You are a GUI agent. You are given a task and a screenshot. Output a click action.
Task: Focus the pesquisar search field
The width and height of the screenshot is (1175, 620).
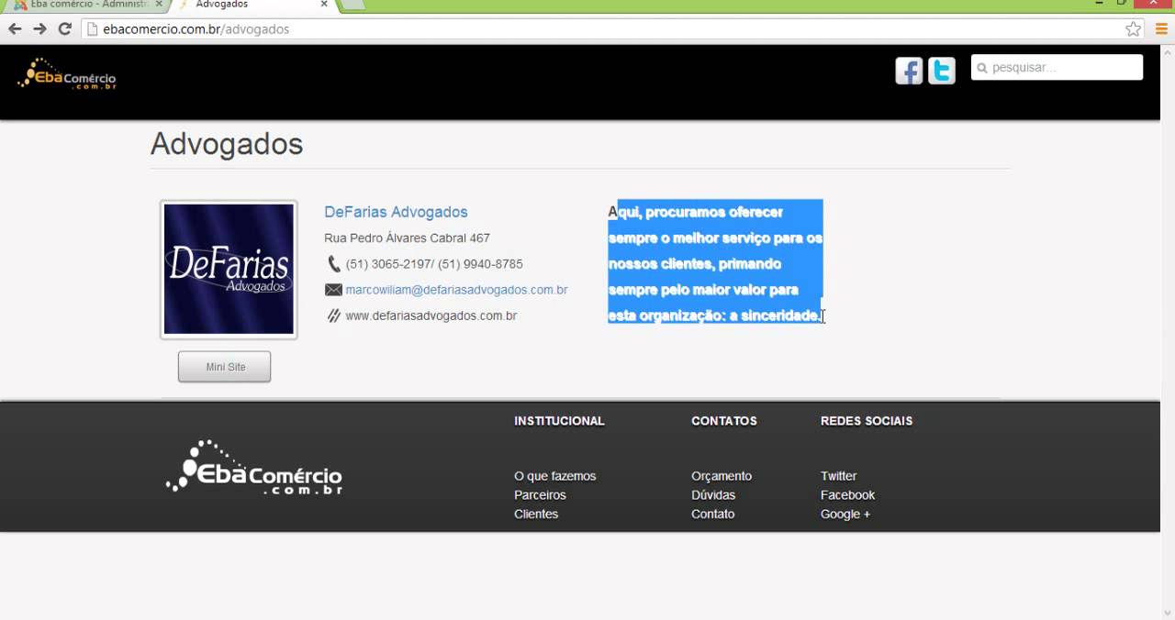[1057, 68]
